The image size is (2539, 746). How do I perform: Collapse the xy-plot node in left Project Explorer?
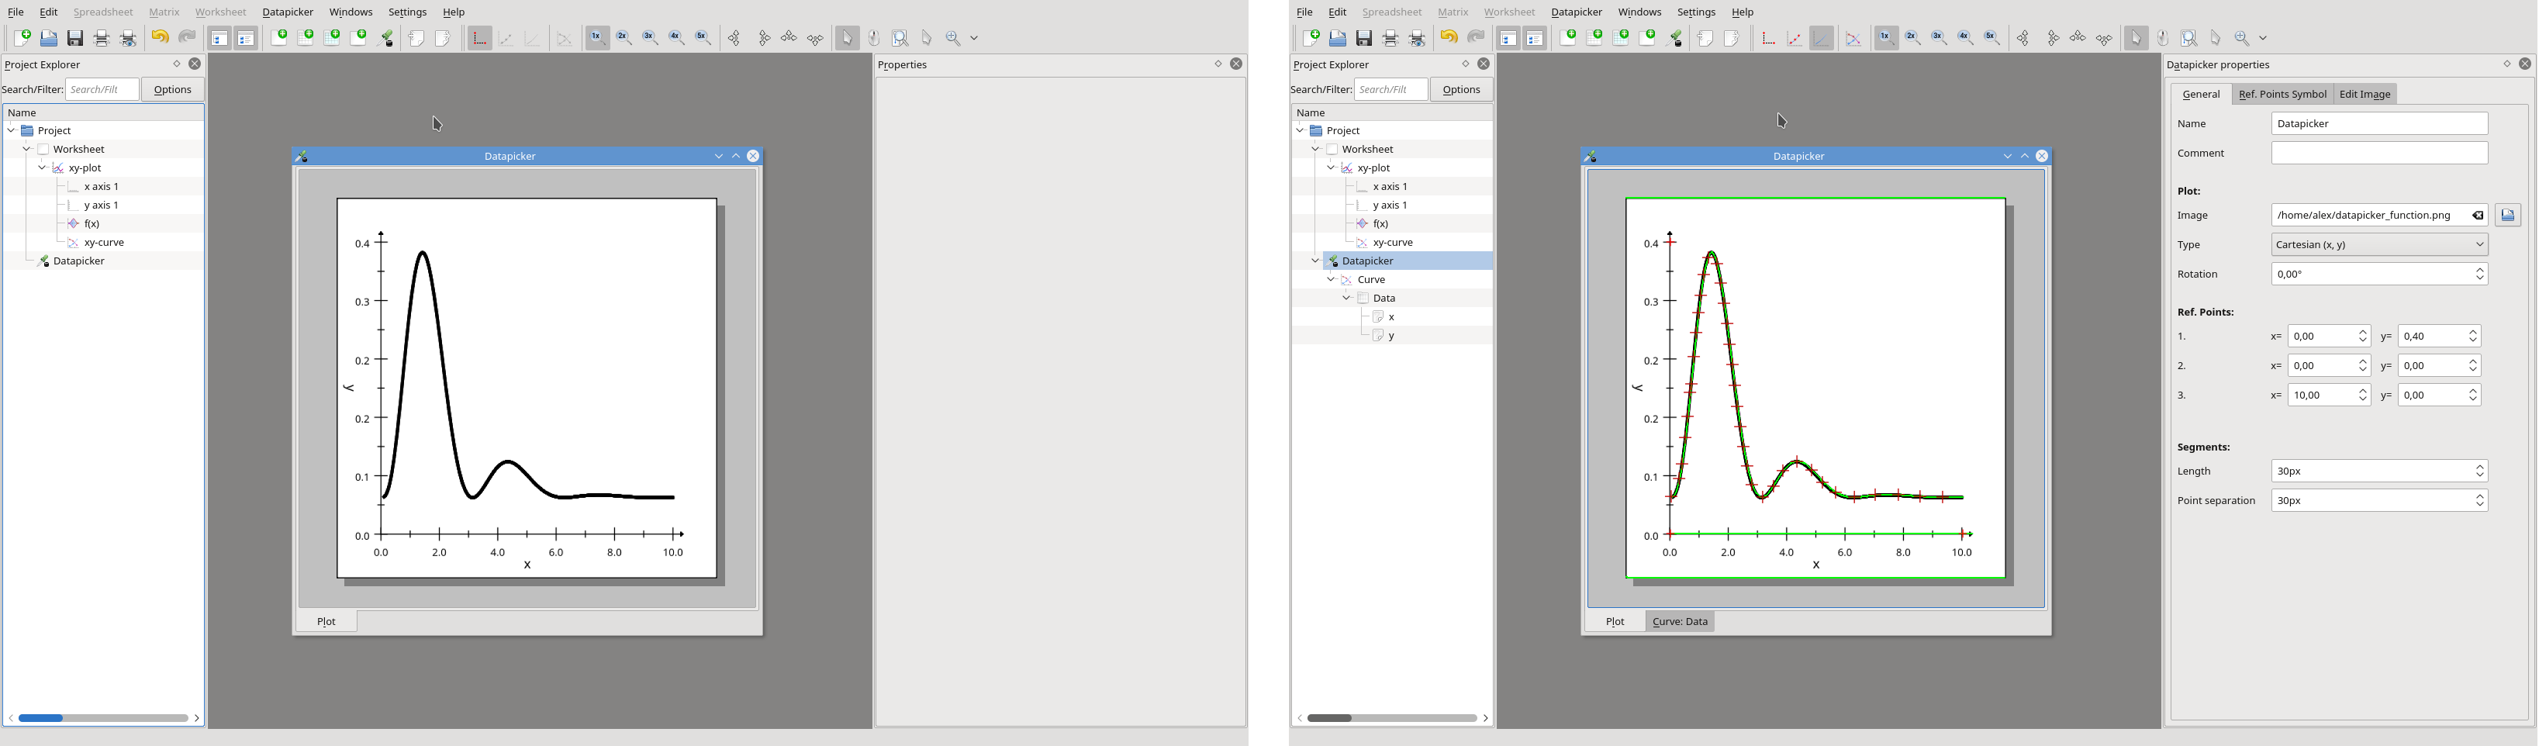click(41, 168)
